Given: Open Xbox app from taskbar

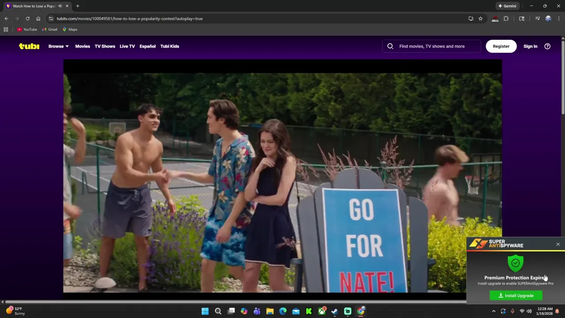Looking at the screenshot, I should pyautogui.click(x=322, y=311).
